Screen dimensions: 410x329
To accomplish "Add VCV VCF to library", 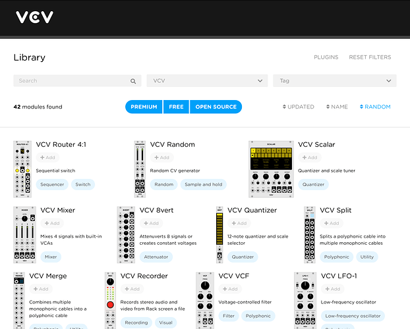I will (230, 289).
